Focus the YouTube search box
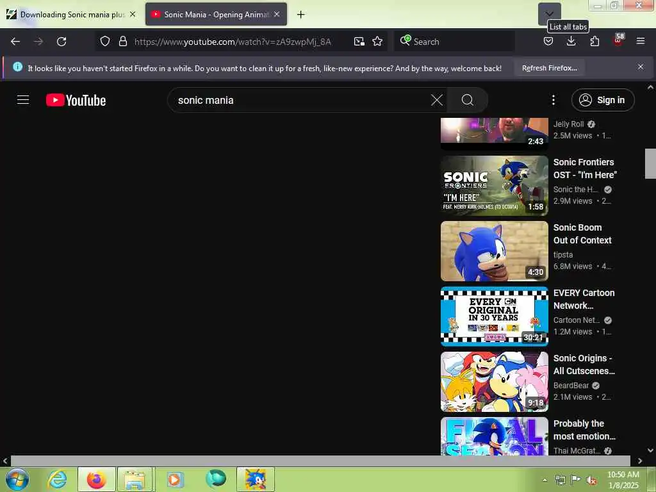 point(301,100)
